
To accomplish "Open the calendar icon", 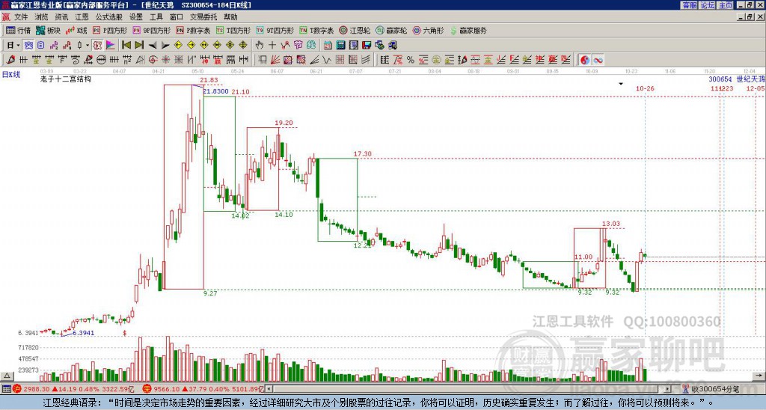I will coord(328,46).
